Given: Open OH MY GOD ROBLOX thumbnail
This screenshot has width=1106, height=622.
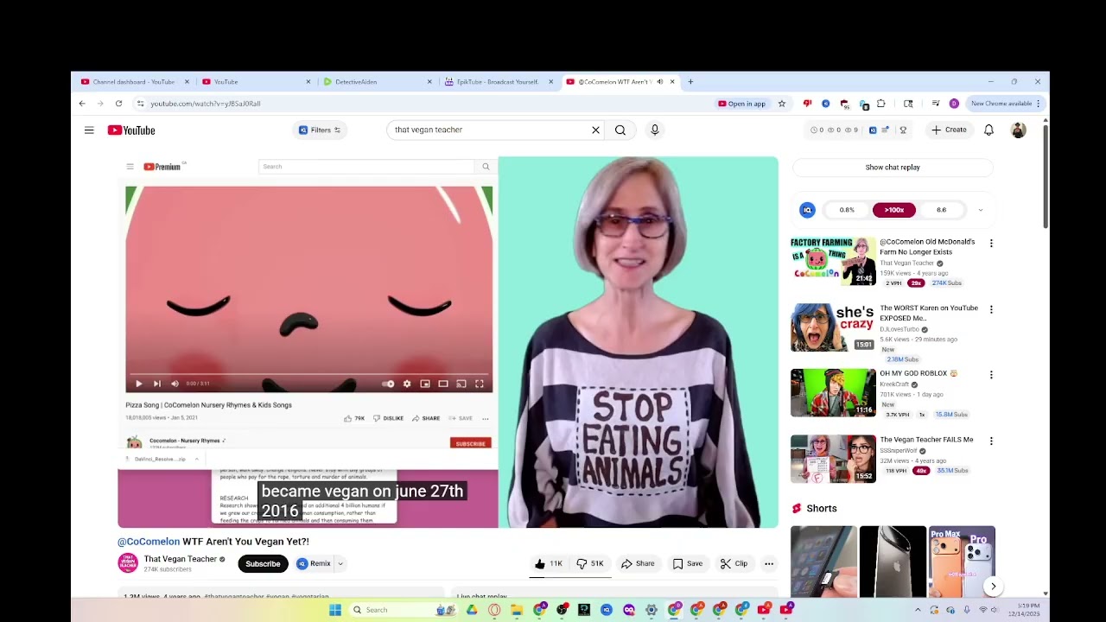Looking at the screenshot, I should 833,393.
